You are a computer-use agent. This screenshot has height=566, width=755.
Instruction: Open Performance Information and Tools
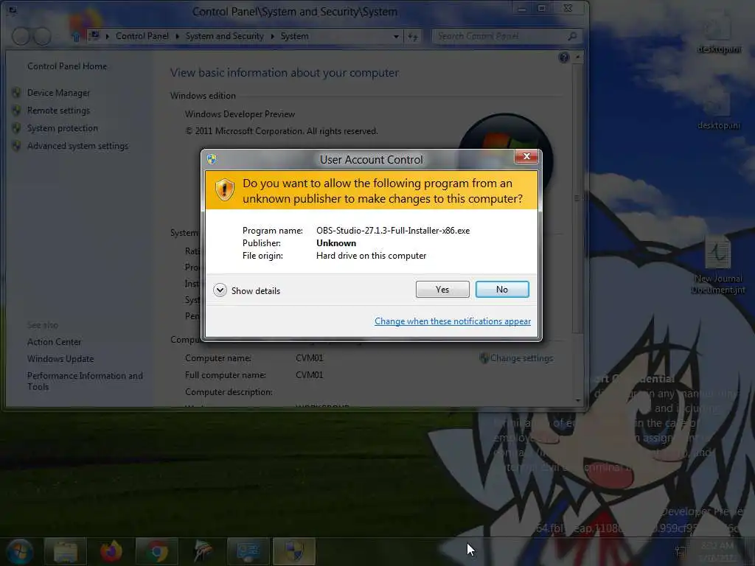click(85, 381)
